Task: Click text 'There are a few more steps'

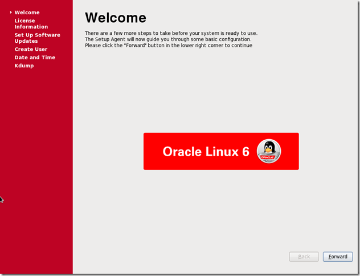Action: [171, 33]
